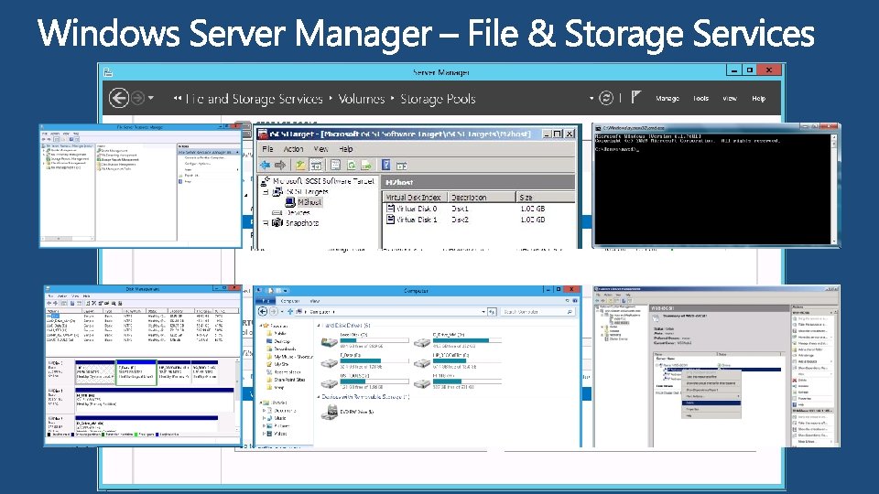This screenshot has width=879, height=494.
Task: Click the command prompt scrollbar
Action: coord(834,188)
